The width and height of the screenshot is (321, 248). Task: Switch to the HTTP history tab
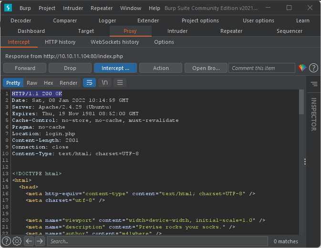60,42
